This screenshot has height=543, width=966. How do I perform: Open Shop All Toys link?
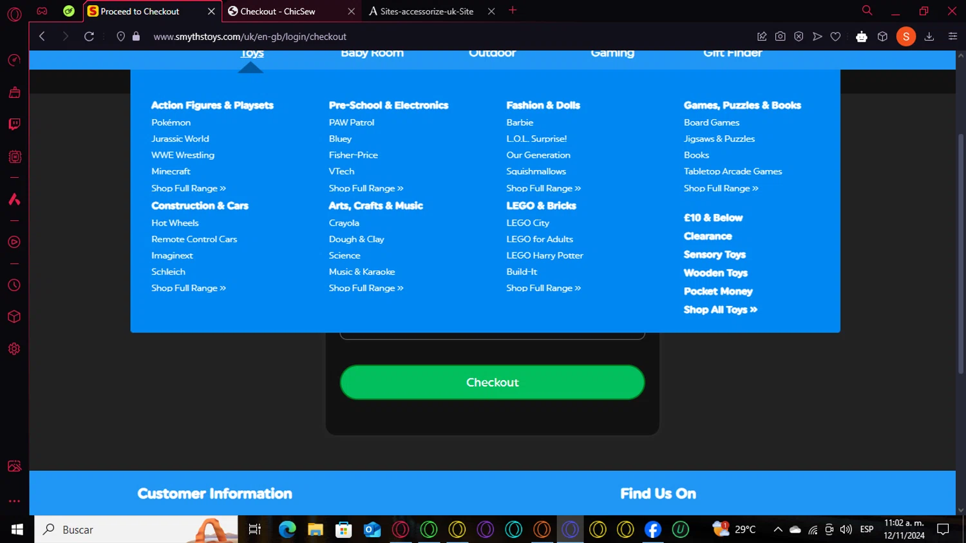(720, 310)
